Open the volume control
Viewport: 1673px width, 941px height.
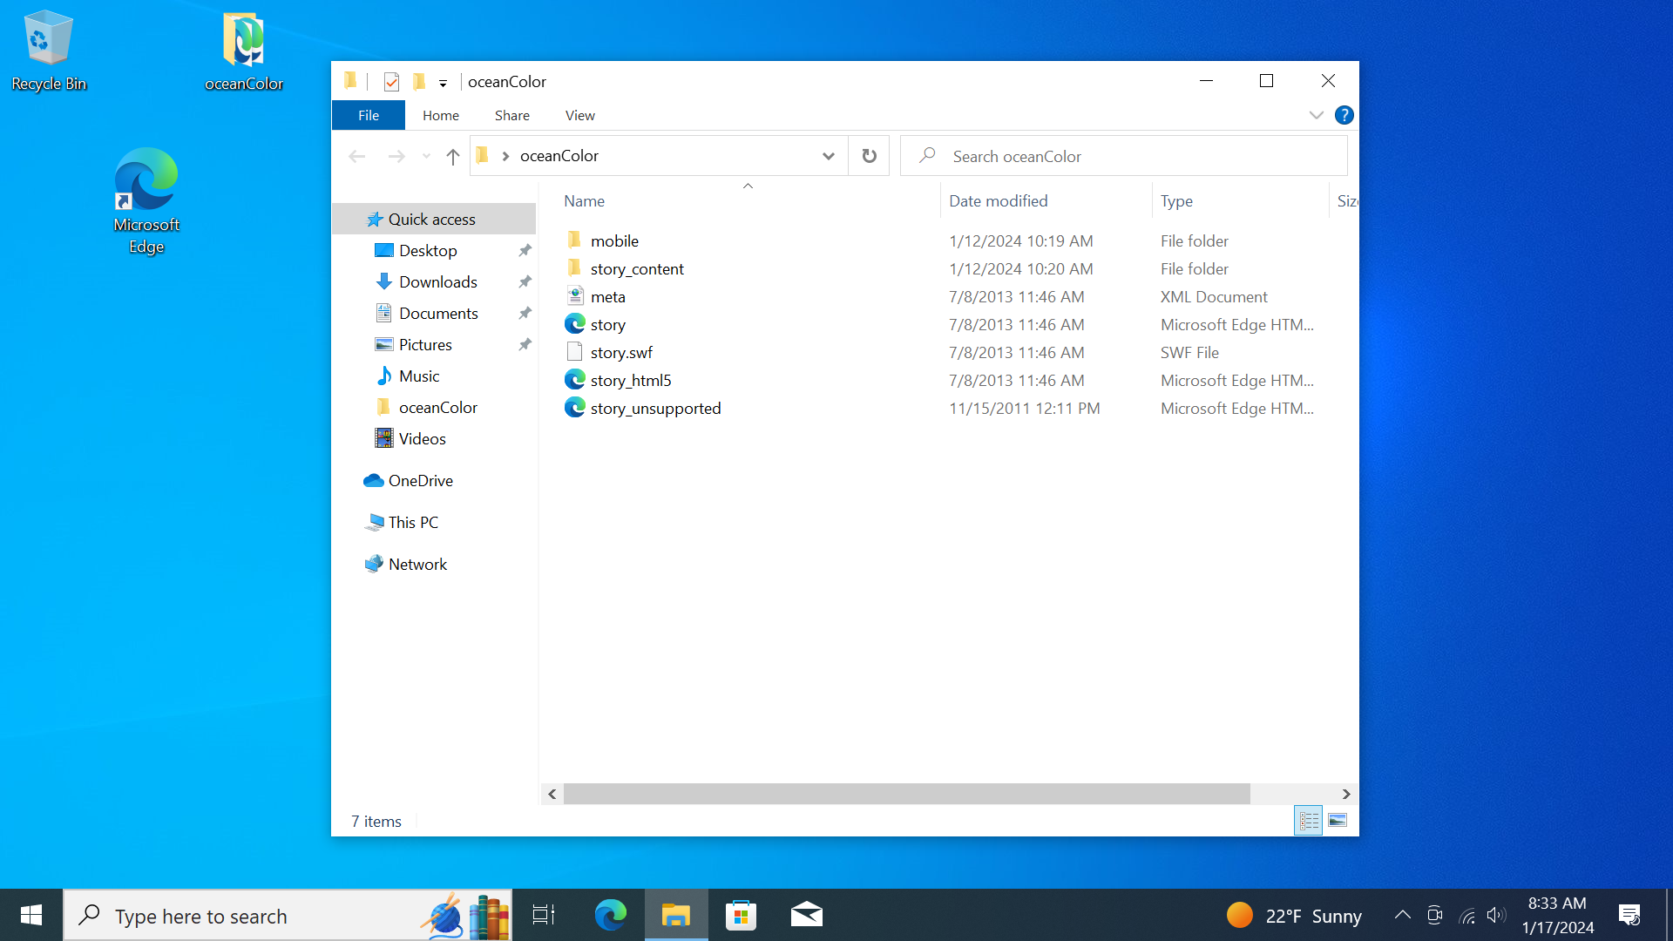coord(1496,915)
